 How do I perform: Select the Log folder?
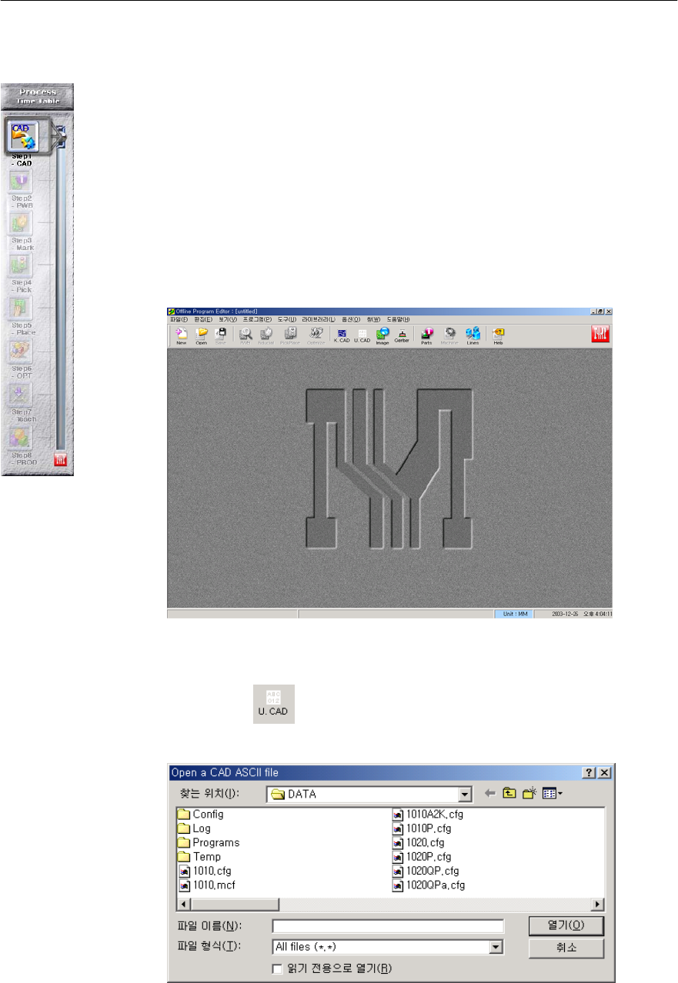coord(194,828)
